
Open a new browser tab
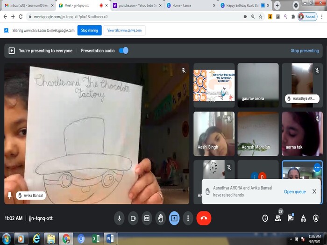277,6
